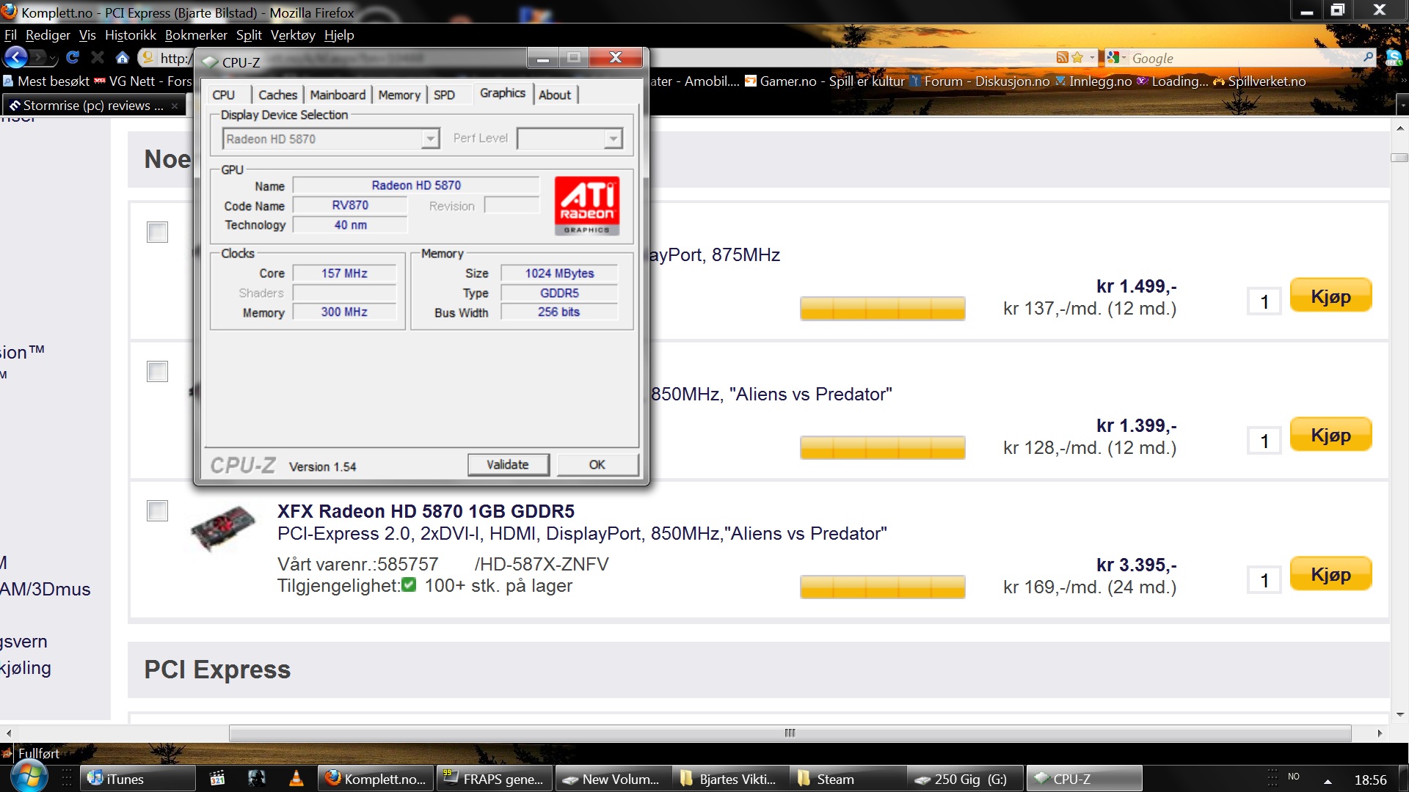Screen dimensions: 1409x792
Task: Open the Gamer.no bookmark
Action: (x=825, y=81)
